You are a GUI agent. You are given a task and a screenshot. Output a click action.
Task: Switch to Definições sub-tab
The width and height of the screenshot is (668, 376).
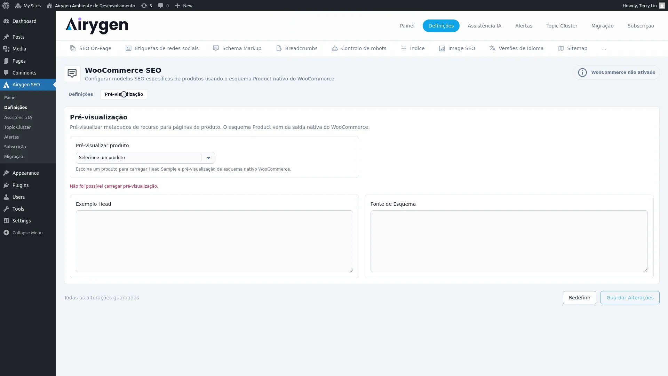(81, 94)
